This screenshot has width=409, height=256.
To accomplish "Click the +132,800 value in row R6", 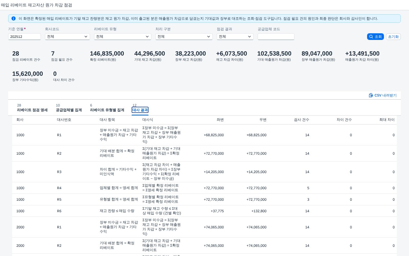I will coord(259,211).
